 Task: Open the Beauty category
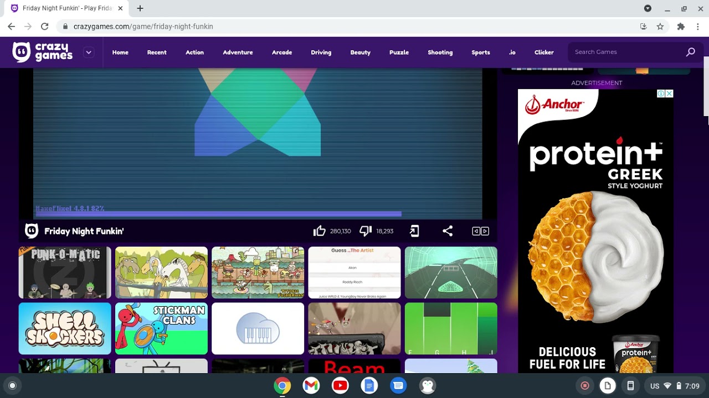pyautogui.click(x=360, y=53)
